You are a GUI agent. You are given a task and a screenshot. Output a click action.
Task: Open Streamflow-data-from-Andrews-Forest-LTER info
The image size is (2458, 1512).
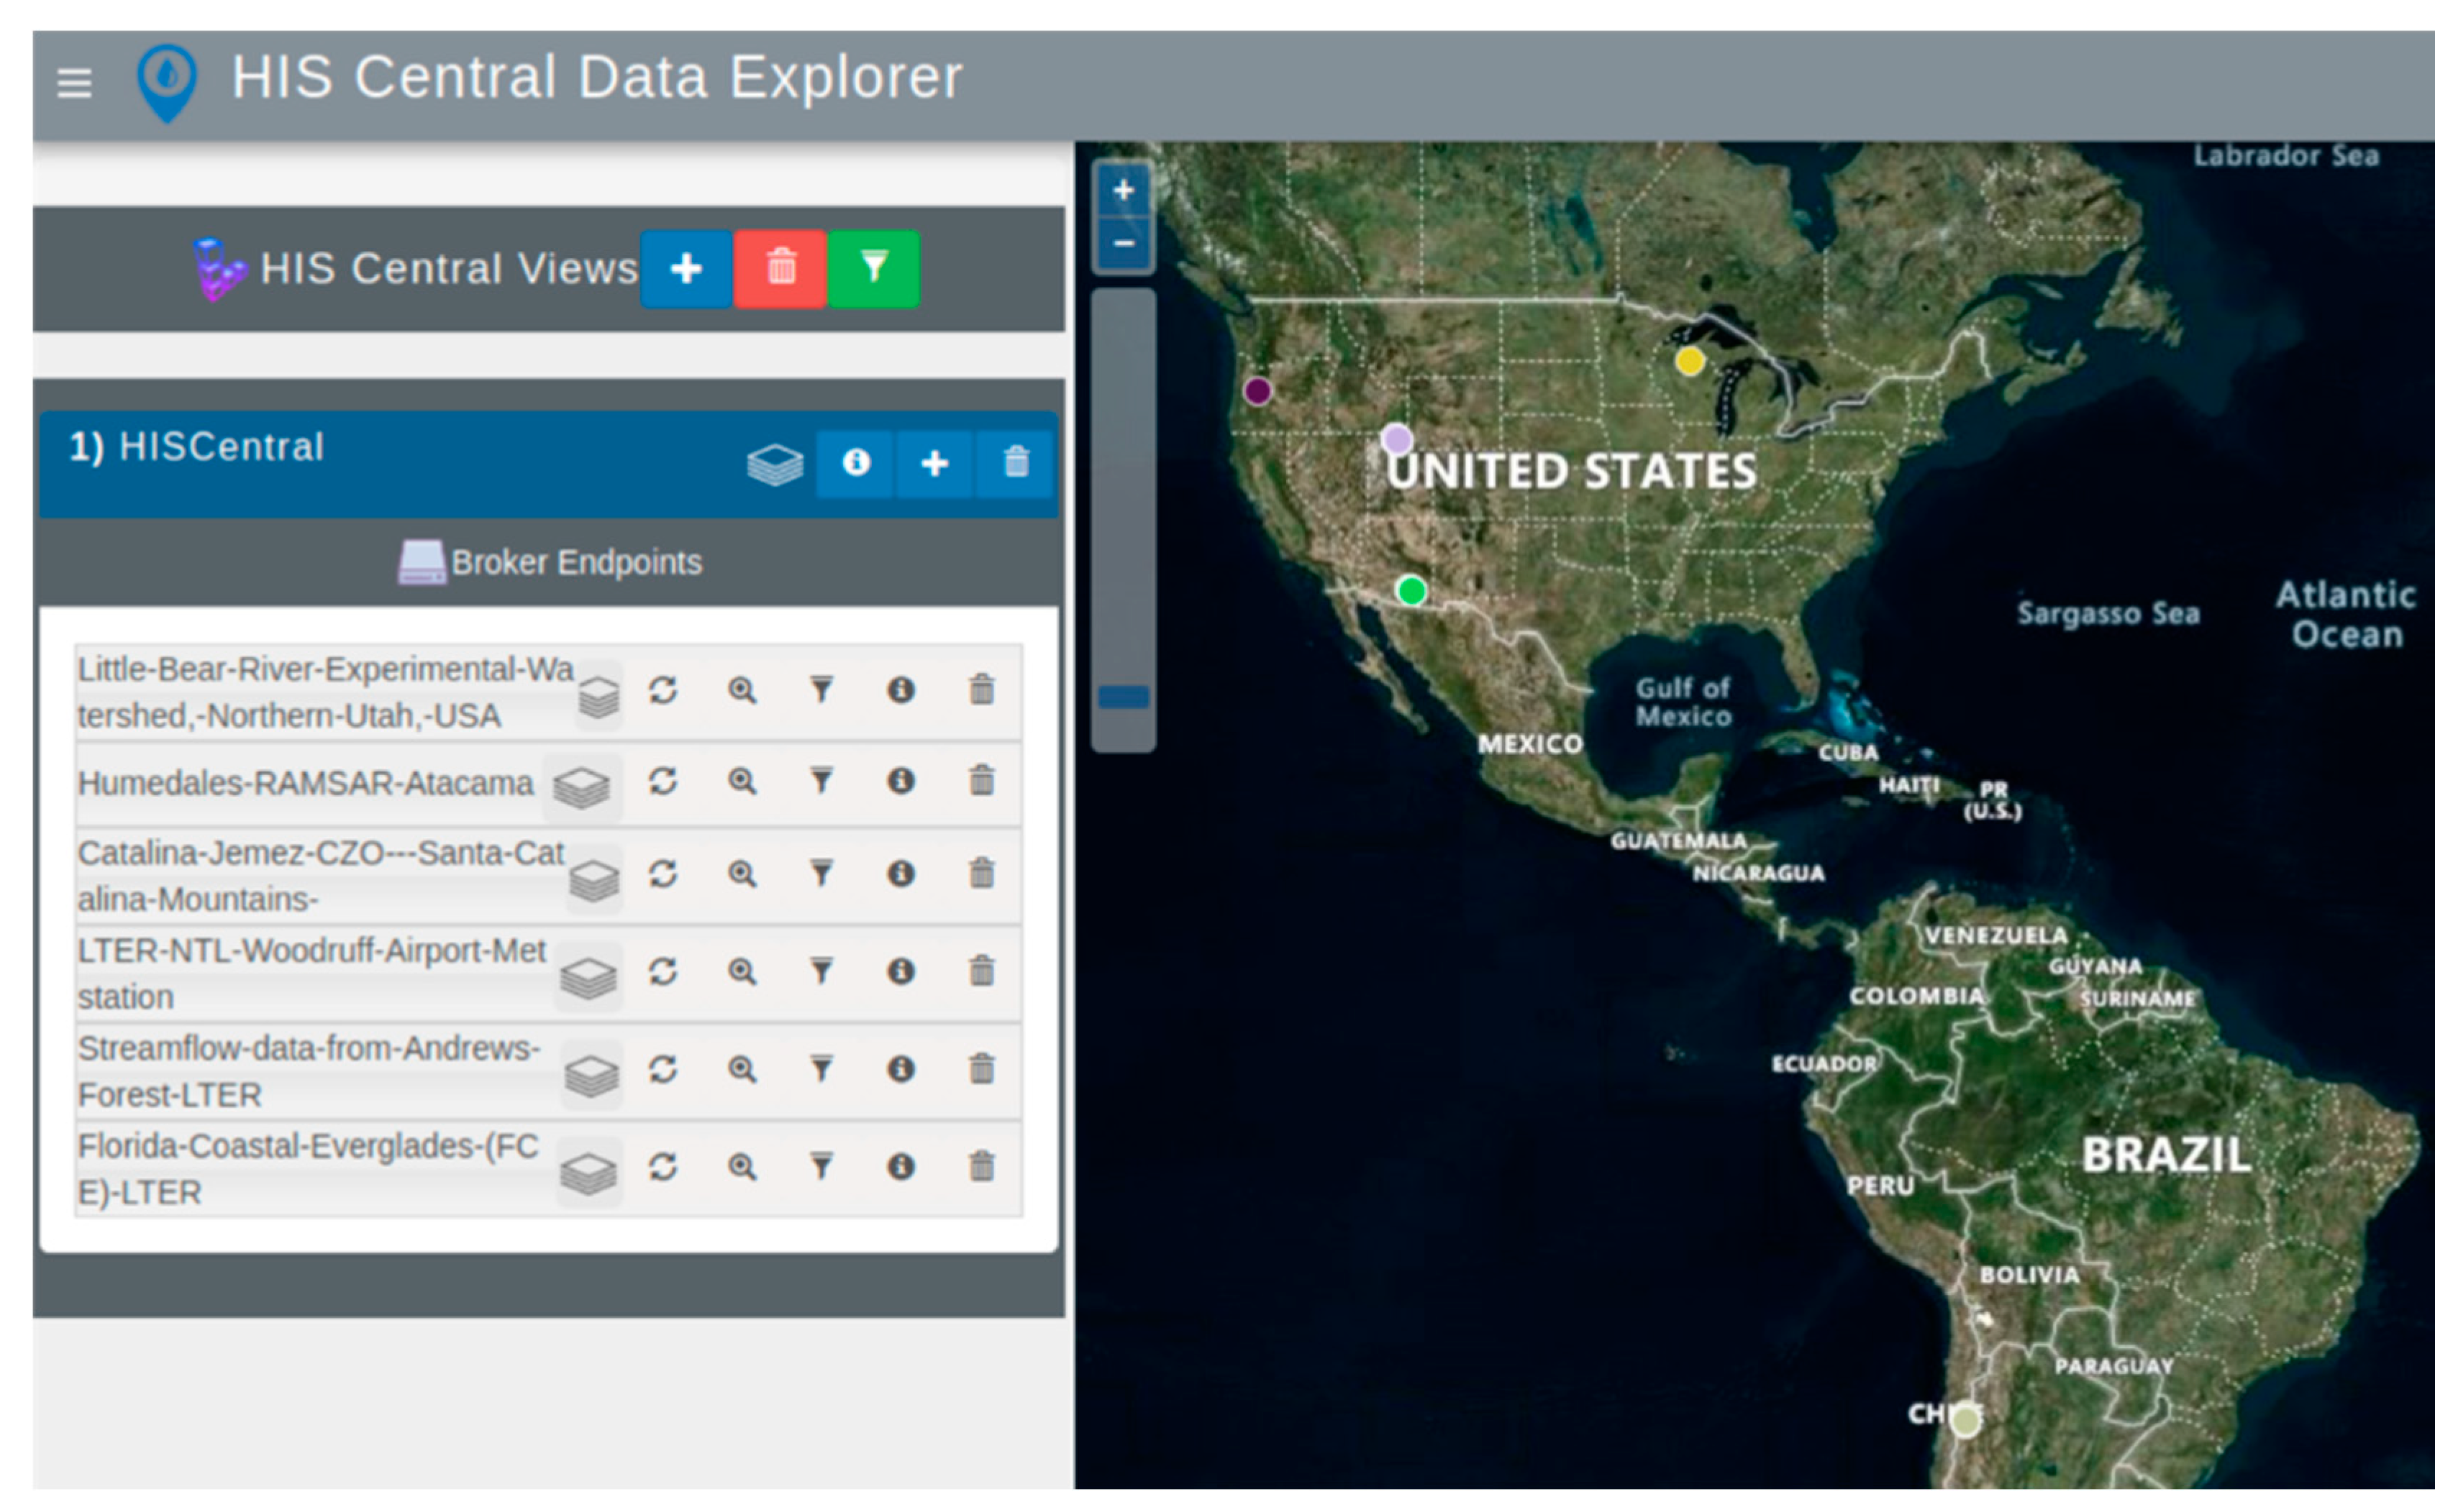pos(901,1069)
